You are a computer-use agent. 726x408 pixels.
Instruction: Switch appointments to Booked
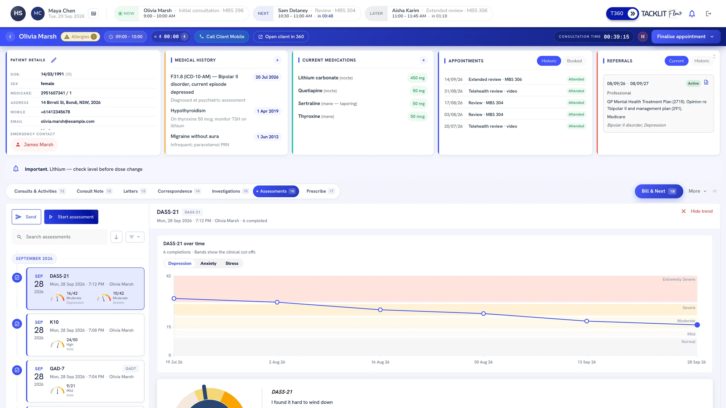(x=574, y=61)
